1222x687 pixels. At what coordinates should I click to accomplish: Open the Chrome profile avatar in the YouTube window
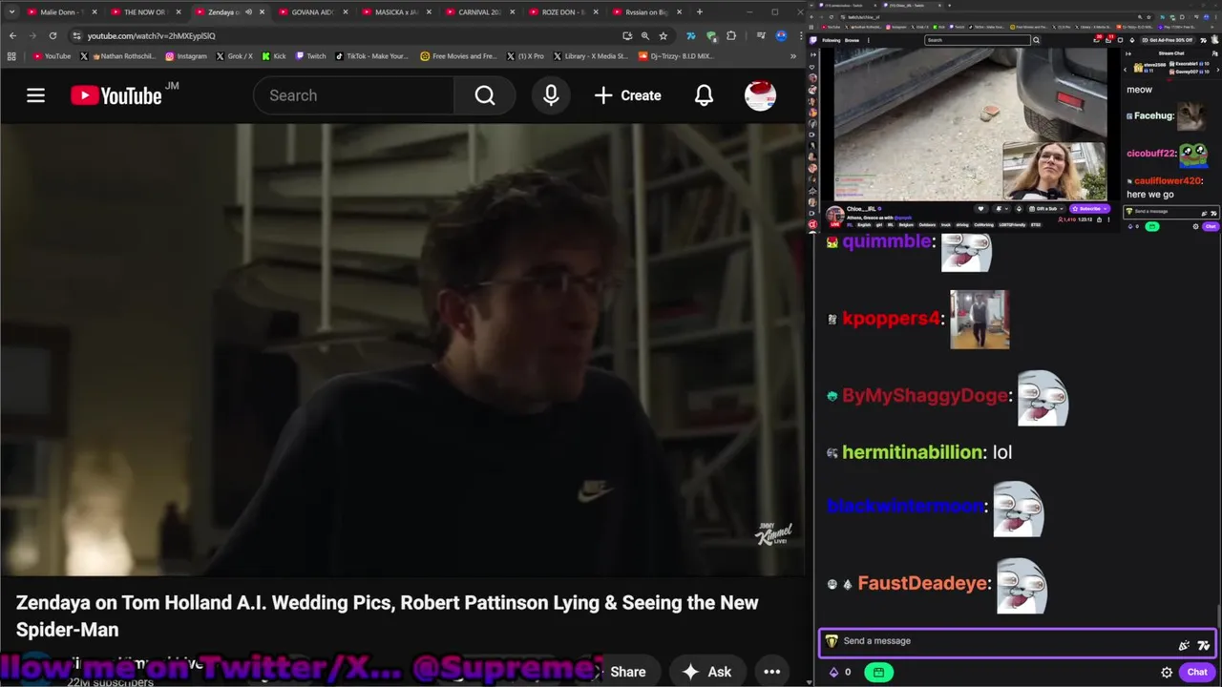point(782,35)
